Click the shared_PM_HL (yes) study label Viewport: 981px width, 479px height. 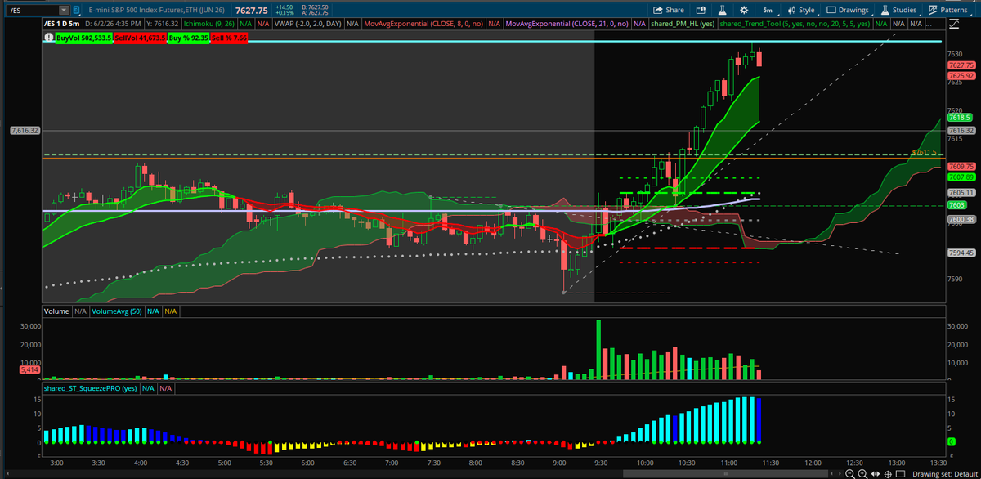pyautogui.click(x=683, y=25)
